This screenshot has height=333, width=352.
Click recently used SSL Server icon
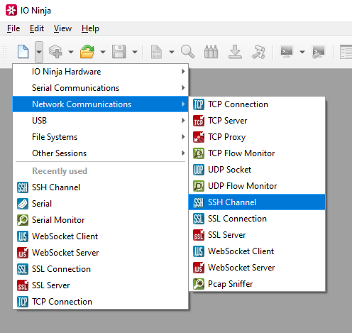click(x=23, y=285)
